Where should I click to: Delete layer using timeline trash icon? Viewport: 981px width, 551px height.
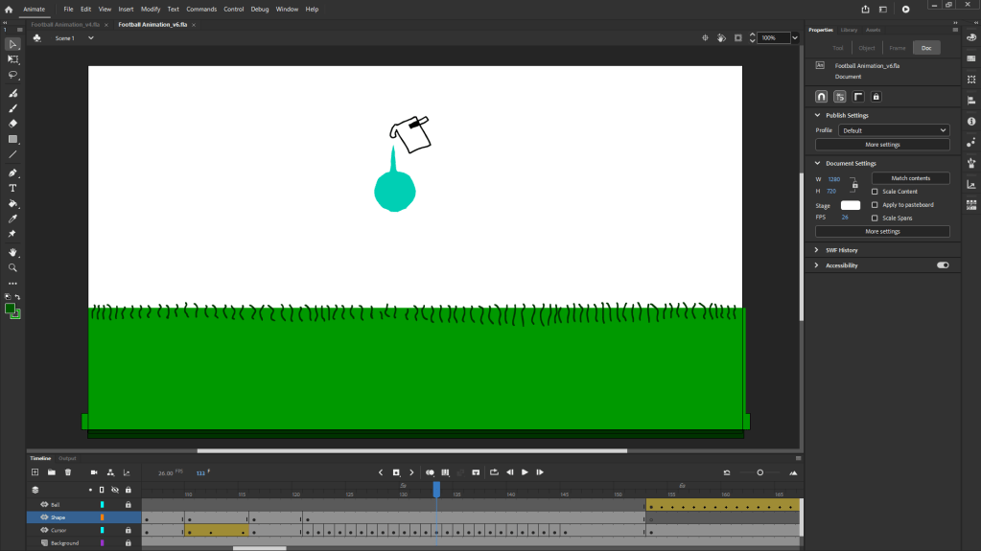coord(68,472)
